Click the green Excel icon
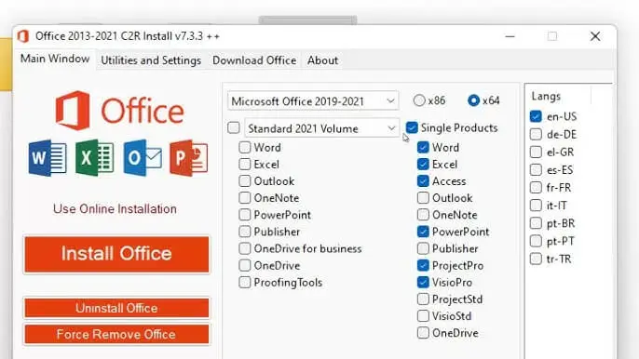The height and width of the screenshot is (359, 639). click(95, 158)
